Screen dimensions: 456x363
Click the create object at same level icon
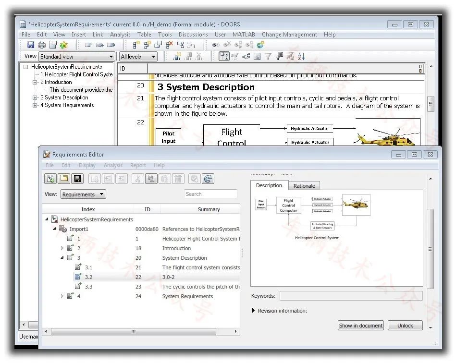tap(136, 45)
